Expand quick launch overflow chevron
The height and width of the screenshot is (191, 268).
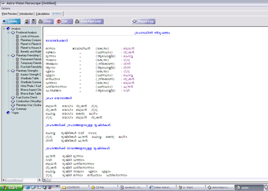(57, 186)
